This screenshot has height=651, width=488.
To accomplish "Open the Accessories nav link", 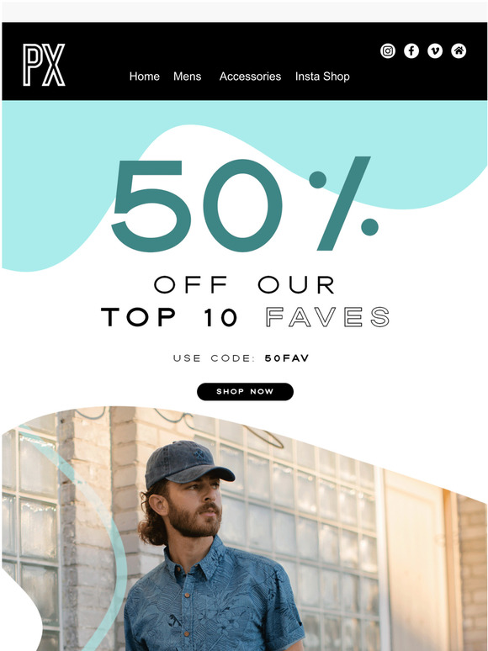I will [250, 77].
